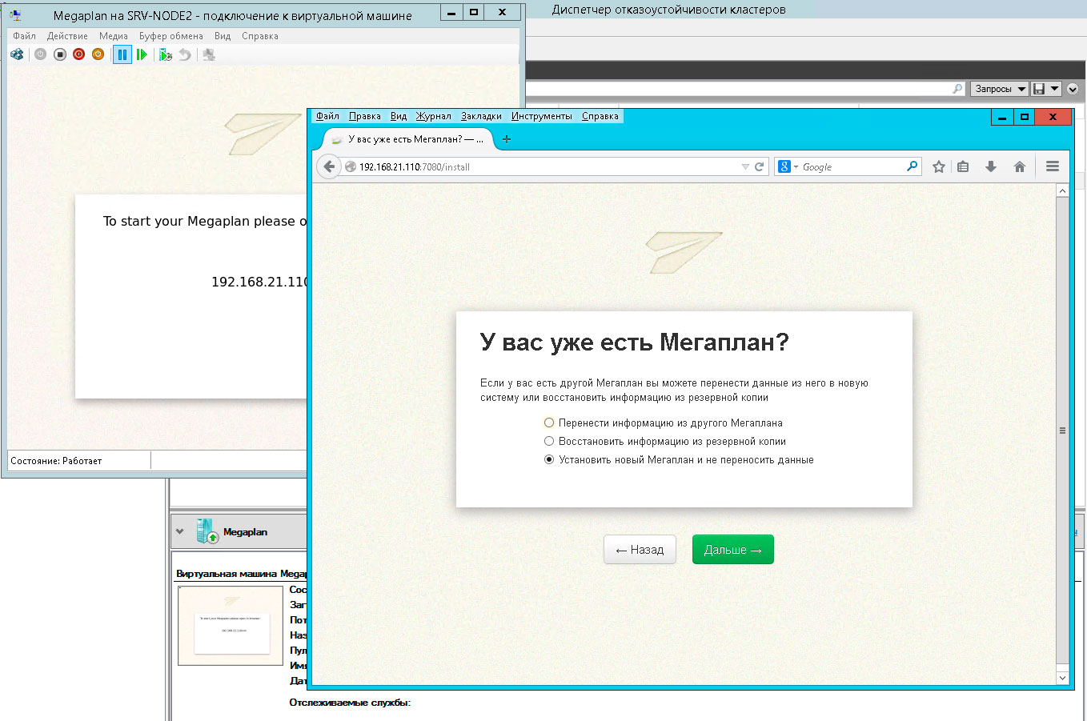This screenshot has width=1087, height=721.
Task: Save VM state with the orange power icon
Action: (x=98, y=54)
